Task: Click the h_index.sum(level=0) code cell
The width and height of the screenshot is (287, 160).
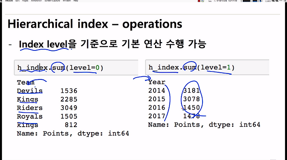Action: click(x=76, y=67)
